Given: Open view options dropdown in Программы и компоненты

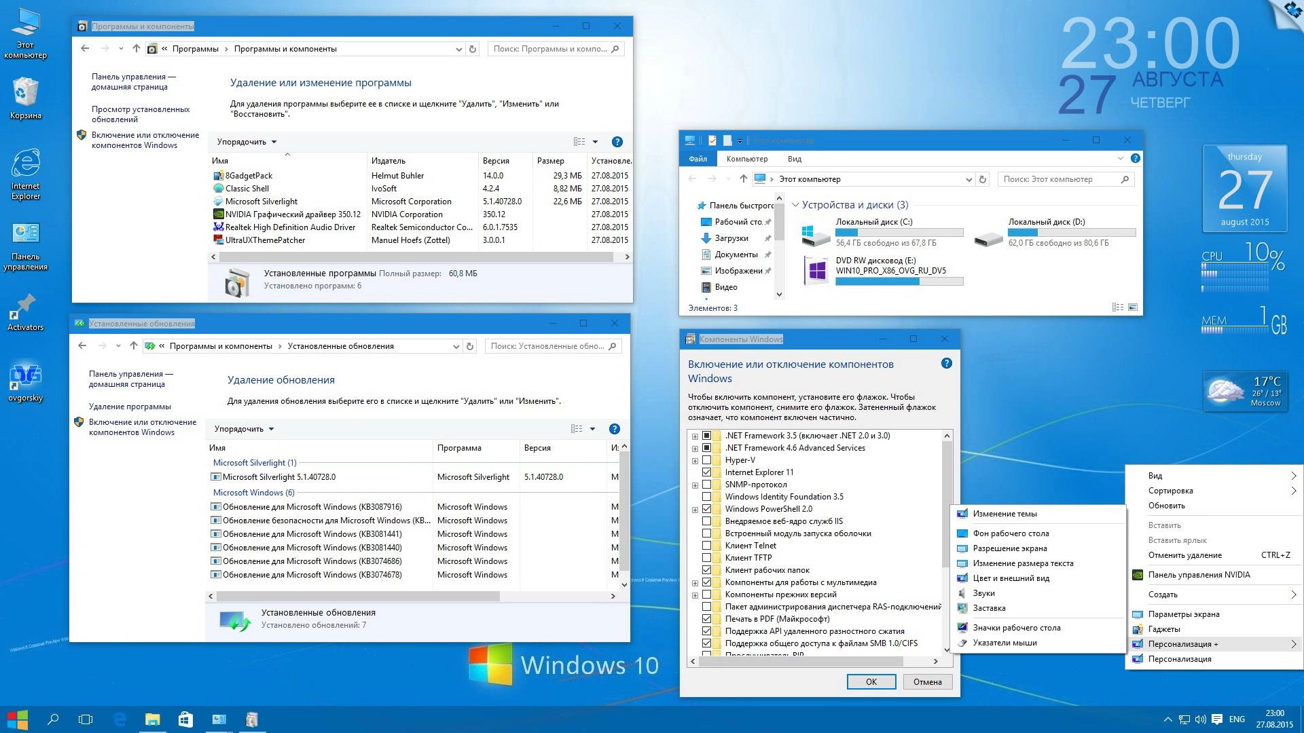Looking at the screenshot, I should 595,142.
